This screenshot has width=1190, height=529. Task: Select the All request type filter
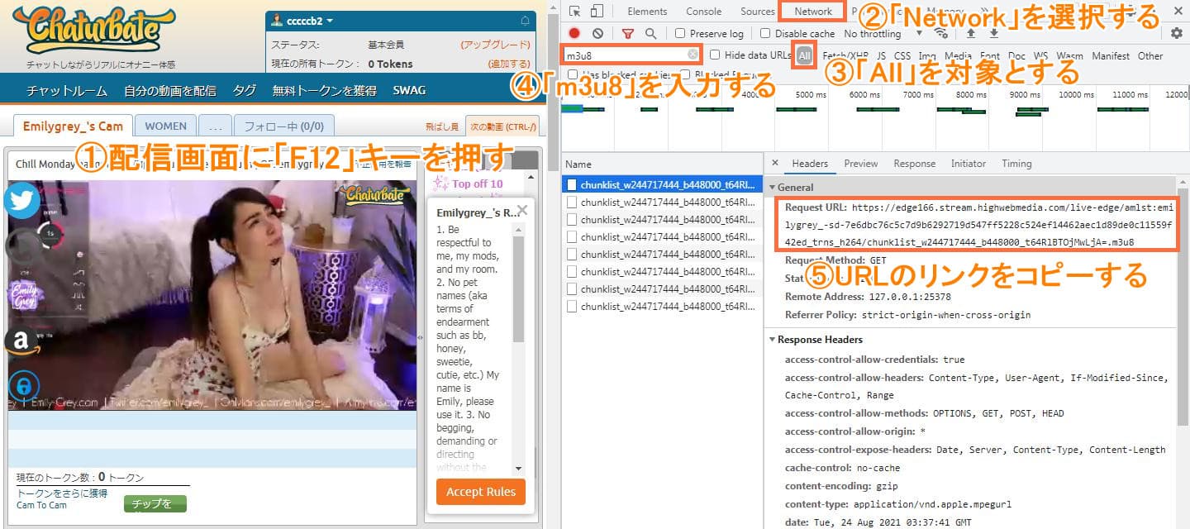coord(804,55)
